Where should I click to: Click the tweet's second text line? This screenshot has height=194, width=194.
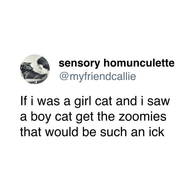coord(93,117)
